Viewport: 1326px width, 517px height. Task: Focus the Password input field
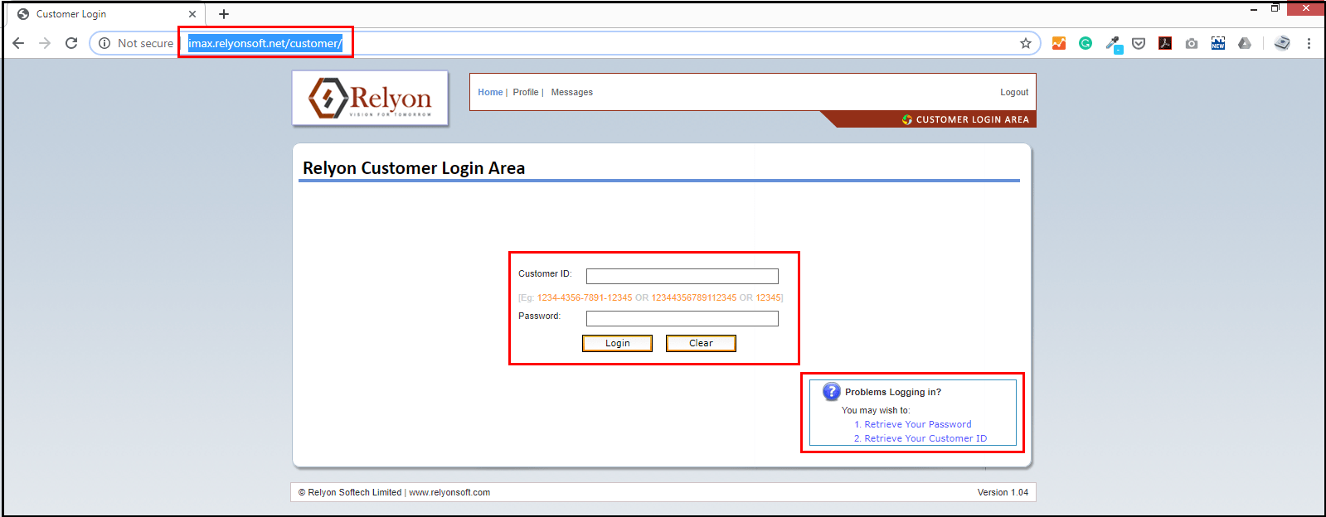[682, 318]
